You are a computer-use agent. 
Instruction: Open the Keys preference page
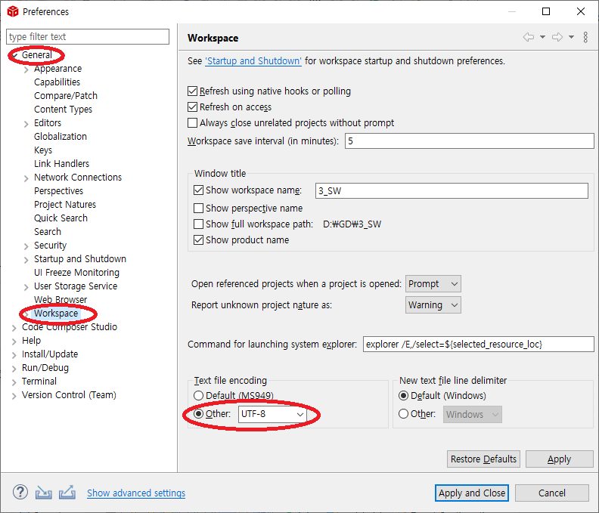point(43,150)
